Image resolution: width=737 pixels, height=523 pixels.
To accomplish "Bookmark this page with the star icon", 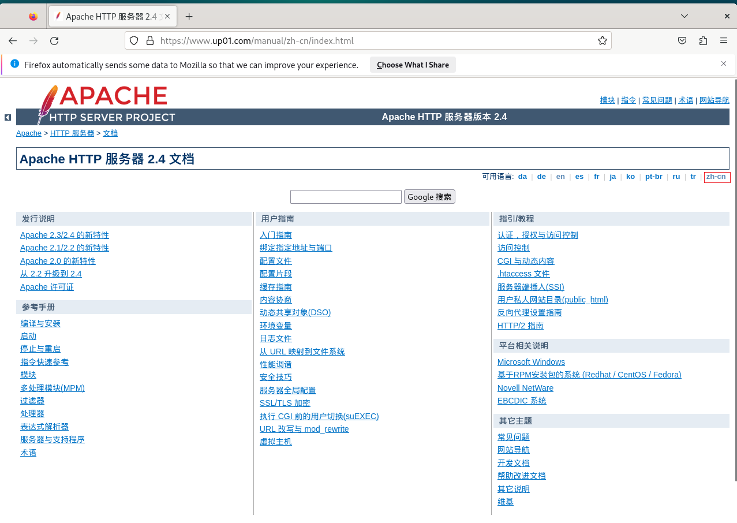I will (x=602, y=40).
